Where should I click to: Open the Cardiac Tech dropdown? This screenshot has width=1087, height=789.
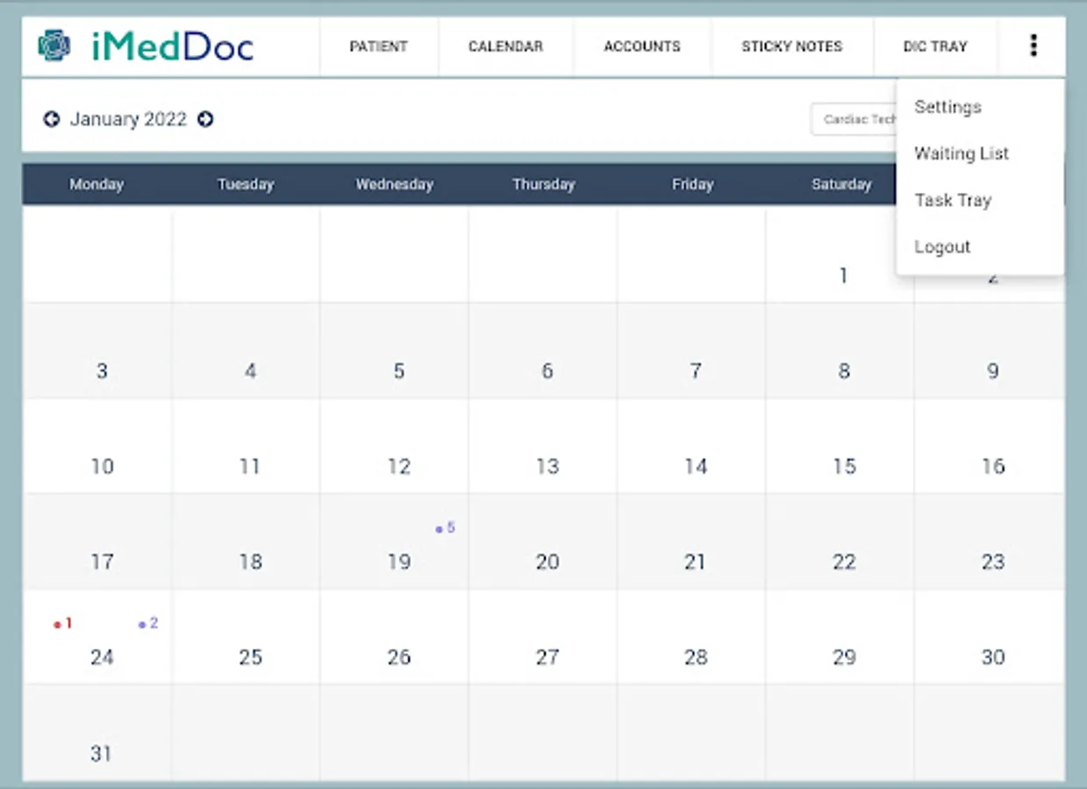click(854, 119)
